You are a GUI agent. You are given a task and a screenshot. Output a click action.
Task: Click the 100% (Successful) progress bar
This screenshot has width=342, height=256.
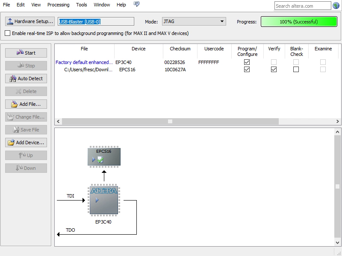[299, 22]
